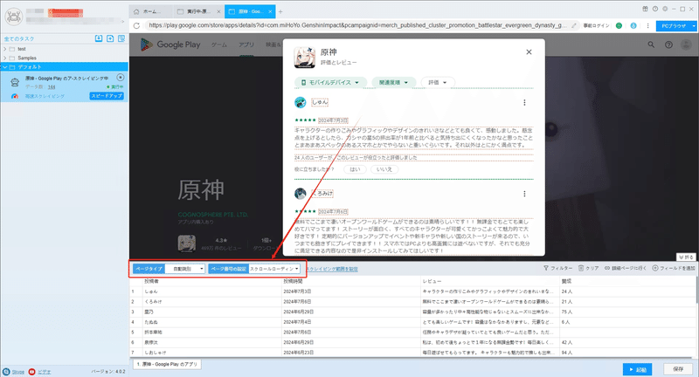Click the スクレイピング範囲を設定 link
699x377 pixels.
[332, 269]
